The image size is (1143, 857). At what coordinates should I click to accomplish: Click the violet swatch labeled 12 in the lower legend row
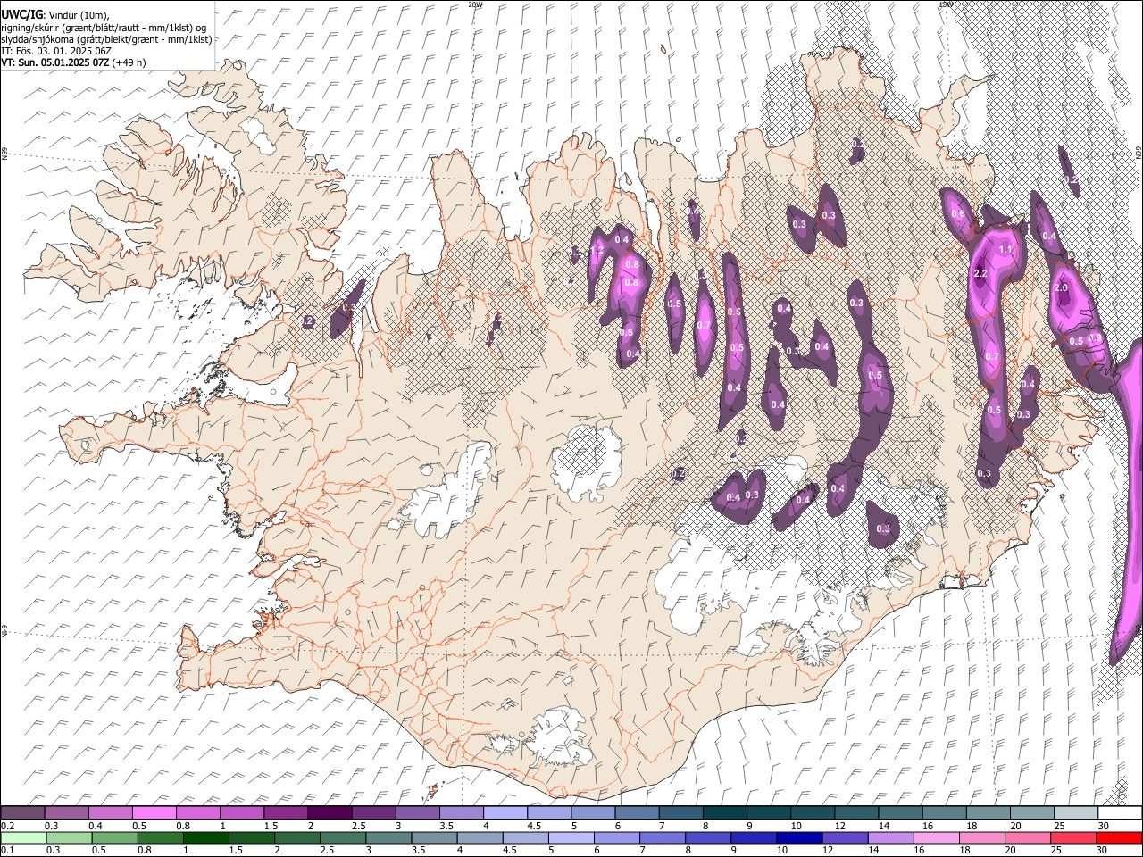coord(845,837)
